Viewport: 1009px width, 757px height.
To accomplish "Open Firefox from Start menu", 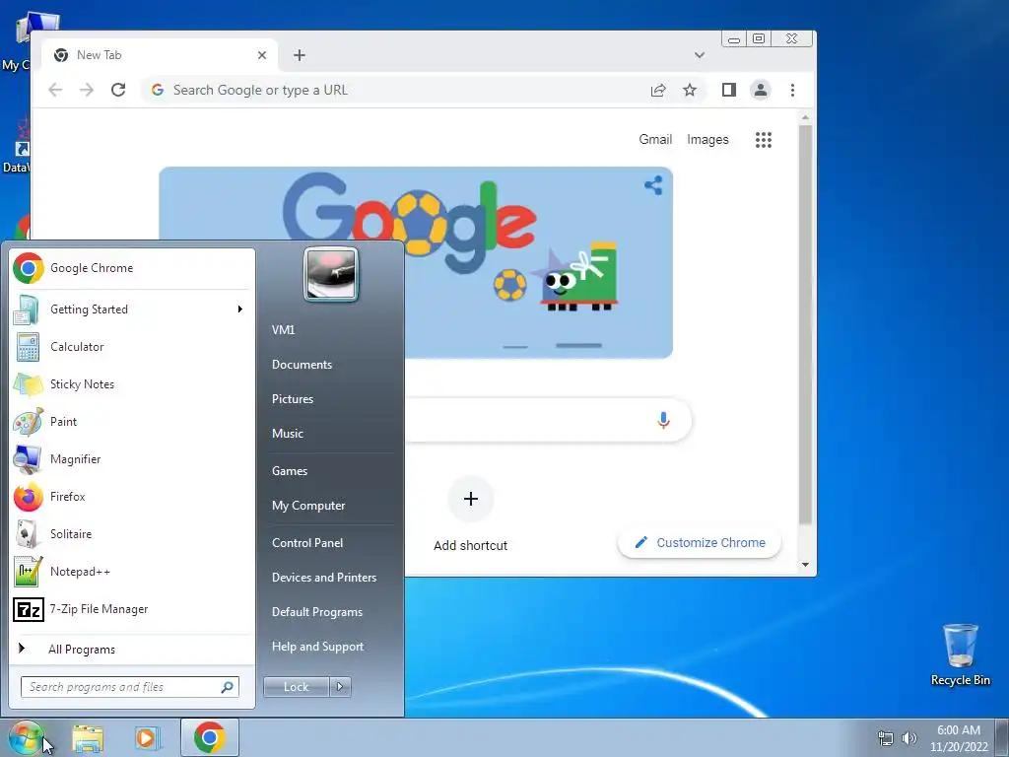I will (132, 497).
